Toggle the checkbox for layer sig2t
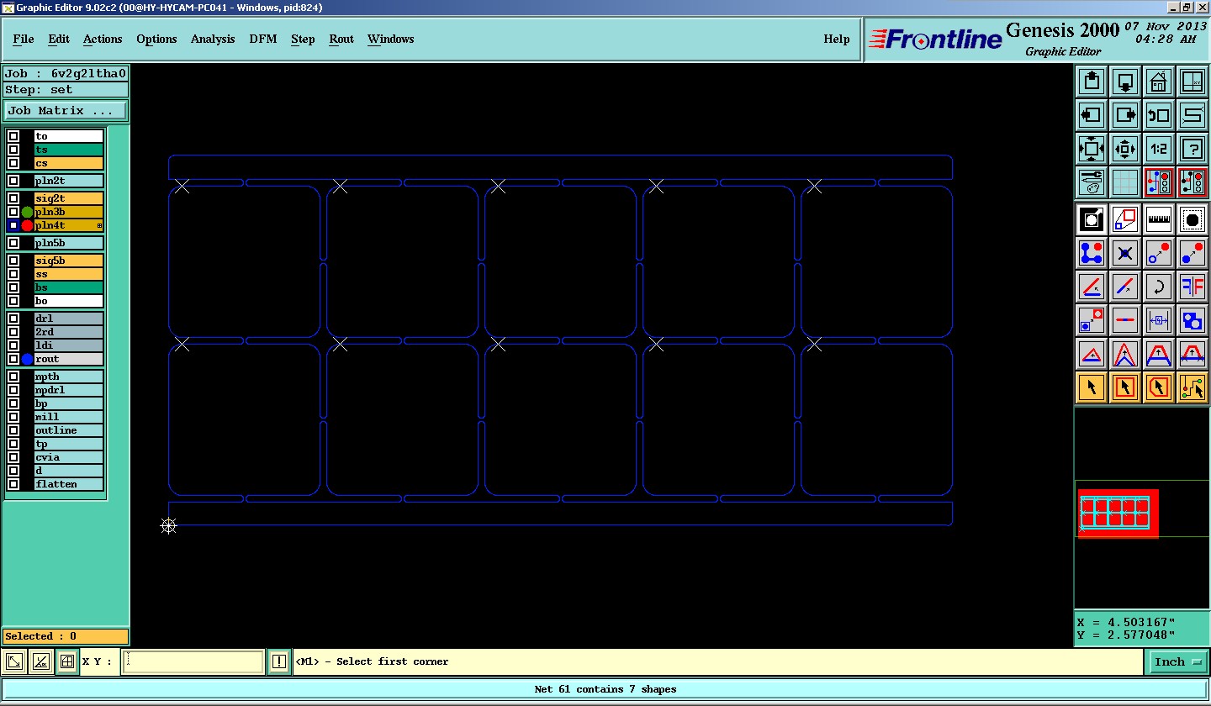This screenshot has height=706, width=1211. point(13,198)
